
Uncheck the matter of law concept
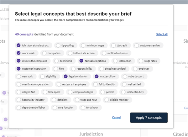click(x=106, y=76)
